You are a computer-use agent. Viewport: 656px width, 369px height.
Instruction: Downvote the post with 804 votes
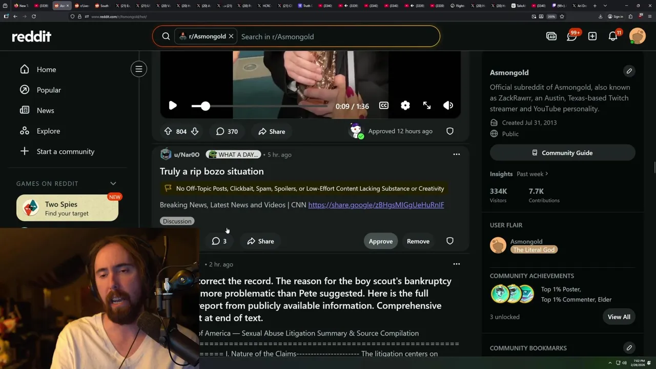pyautogui.click(x=195, y=132)
